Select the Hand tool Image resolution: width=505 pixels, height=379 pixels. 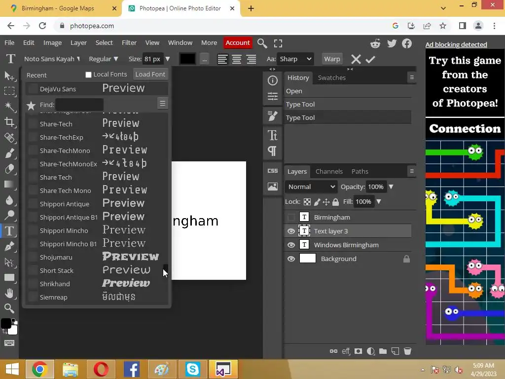(9, 293)
